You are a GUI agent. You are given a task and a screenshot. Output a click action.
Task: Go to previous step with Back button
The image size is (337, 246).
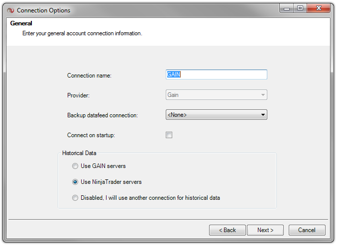coord(227,230)
